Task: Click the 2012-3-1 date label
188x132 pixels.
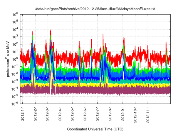Action: [47, 113]
